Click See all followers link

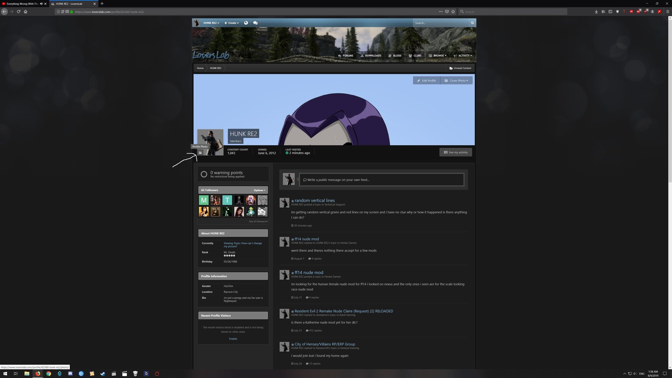258,222
